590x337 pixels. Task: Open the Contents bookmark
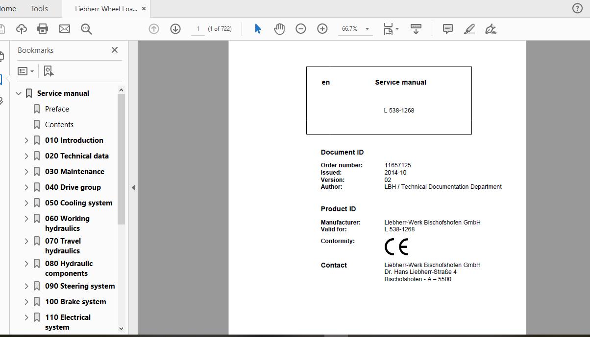(59, 124)
